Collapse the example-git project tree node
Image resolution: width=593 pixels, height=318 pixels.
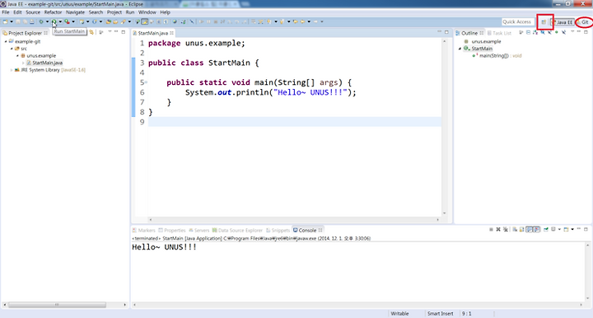click(6, 41)
